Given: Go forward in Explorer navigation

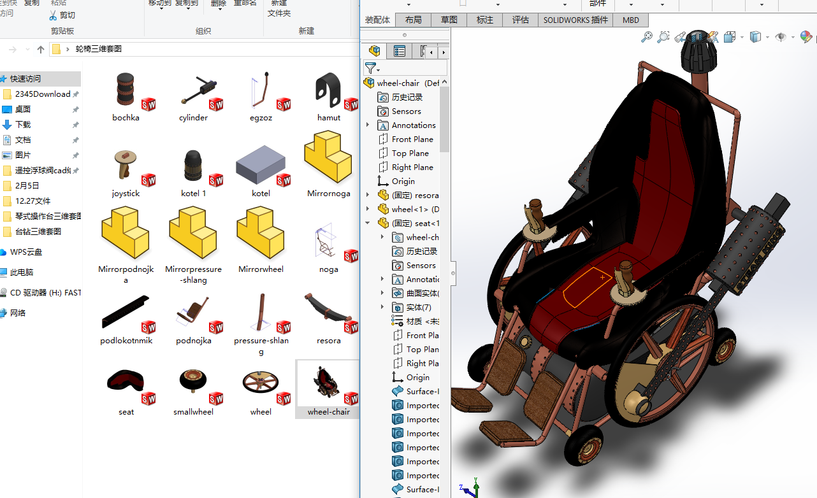Looking at the screenshot, I should [x=13, y=49].
